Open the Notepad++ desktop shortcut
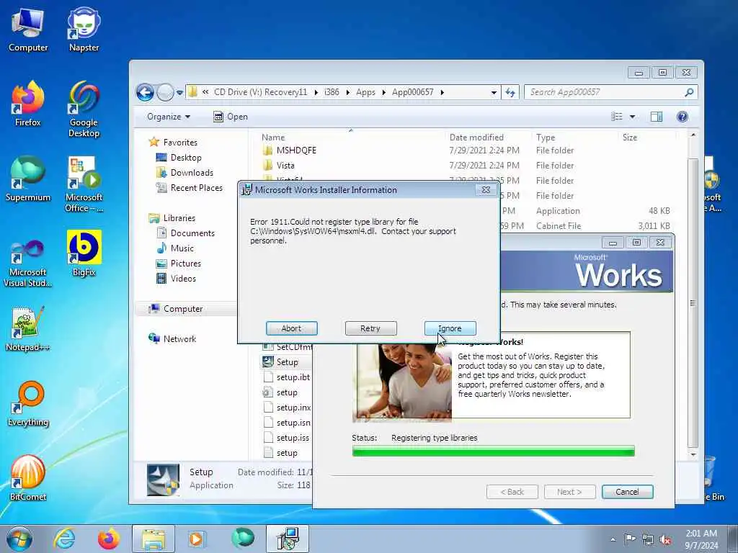Screen dimensions: 738x553 click(28, 328)
